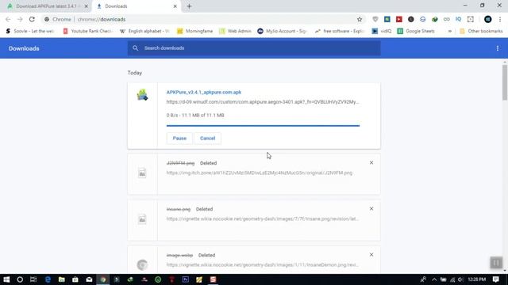Go forward to next page

point(20,19)
